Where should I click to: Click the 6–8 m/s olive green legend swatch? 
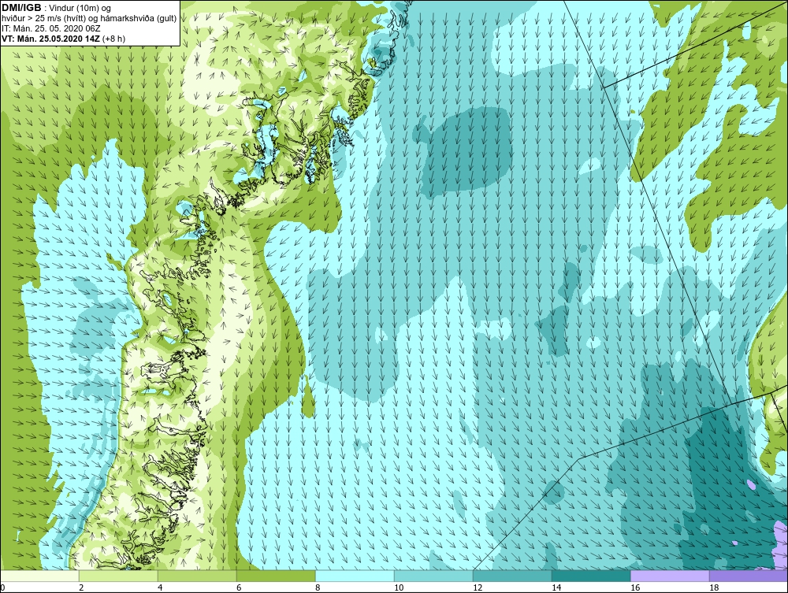click(x=276, y=576)
